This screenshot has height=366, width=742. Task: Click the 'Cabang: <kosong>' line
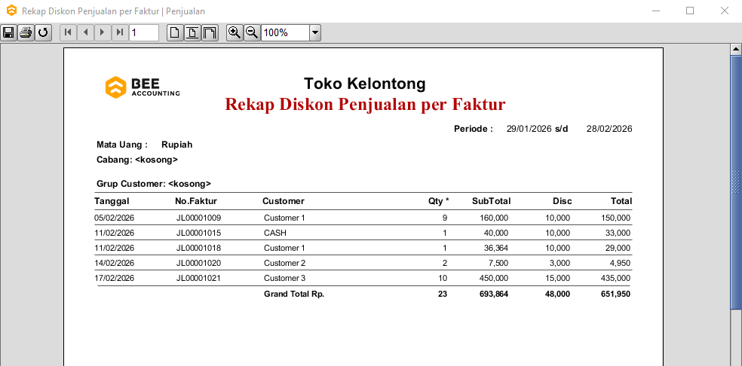point(137,160)
